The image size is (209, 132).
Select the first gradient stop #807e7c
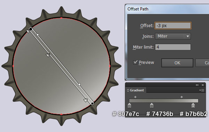coord(129,106)
